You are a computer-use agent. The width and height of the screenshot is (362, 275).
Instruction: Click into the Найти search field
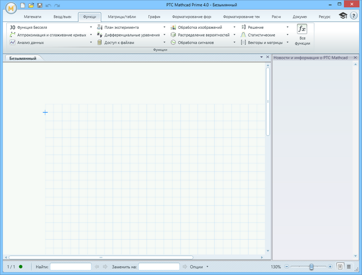(x=71, y=267)
